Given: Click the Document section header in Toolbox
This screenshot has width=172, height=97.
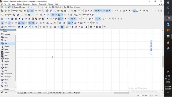Looking at the screenshot, I should point(6,89).
